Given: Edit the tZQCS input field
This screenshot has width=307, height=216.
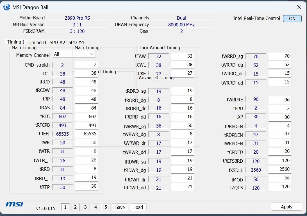Looking at the screenshot, I should point(280,187).
